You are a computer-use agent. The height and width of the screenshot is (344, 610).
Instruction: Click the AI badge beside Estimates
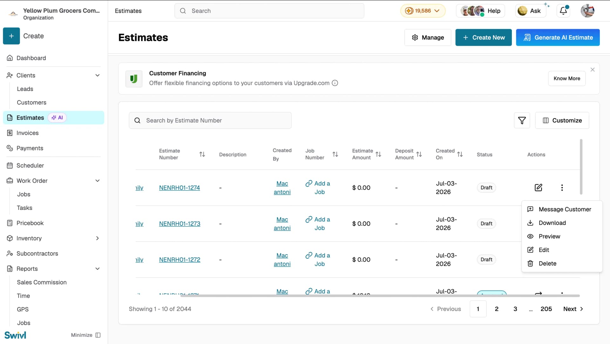[x=57, y=118]
